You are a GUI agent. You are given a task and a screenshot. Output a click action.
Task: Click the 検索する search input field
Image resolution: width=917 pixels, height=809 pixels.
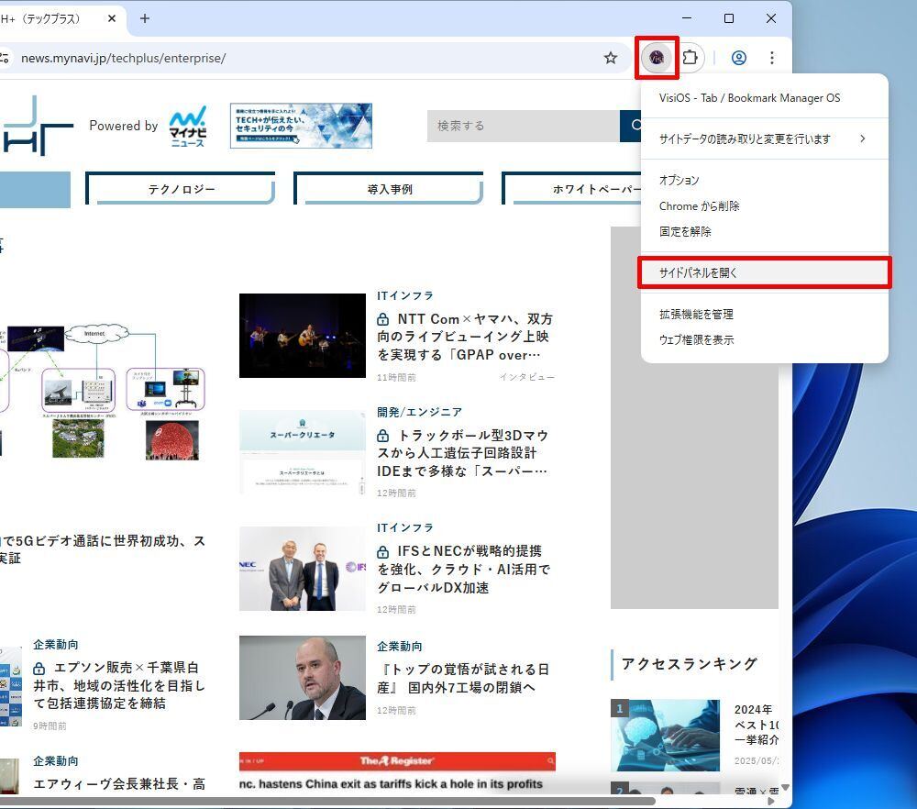tap(524, 125)
